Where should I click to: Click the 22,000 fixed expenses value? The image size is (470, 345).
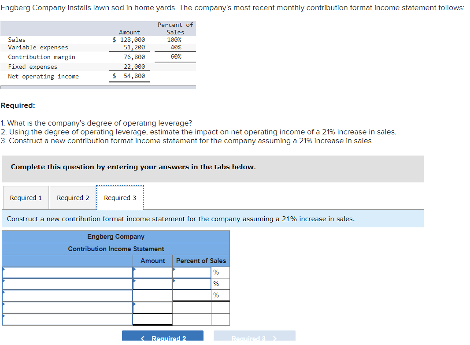pyautogui.click(x=134, y=67)
